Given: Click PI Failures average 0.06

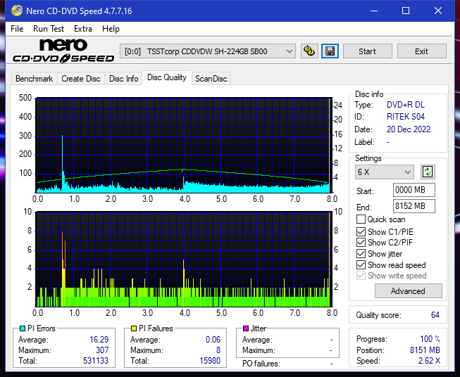Looking at the screenshot, I should click(x=213, y=340).
